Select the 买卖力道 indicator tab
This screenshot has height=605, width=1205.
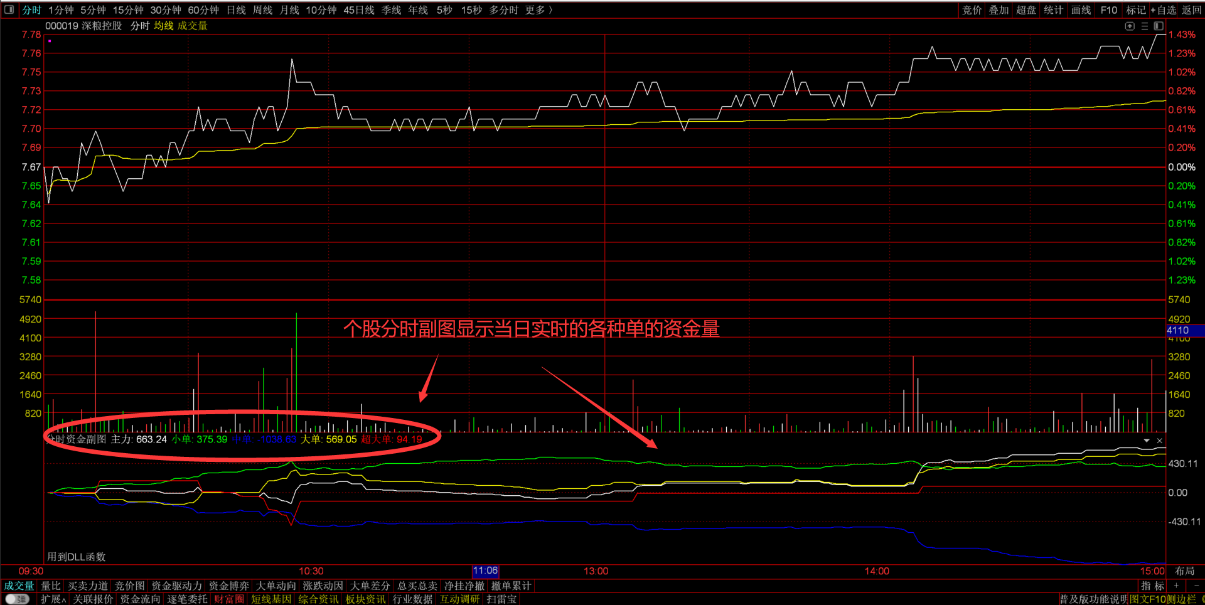click(88, 586)
